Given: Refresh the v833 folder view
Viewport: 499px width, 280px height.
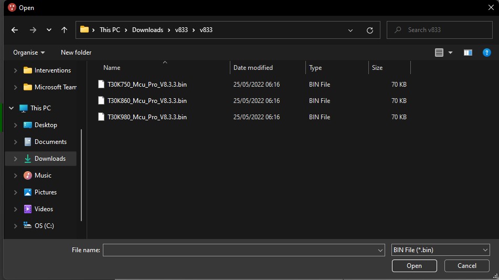Looking at the screenshot, I should pyautogui.click(x=370, y=30).
